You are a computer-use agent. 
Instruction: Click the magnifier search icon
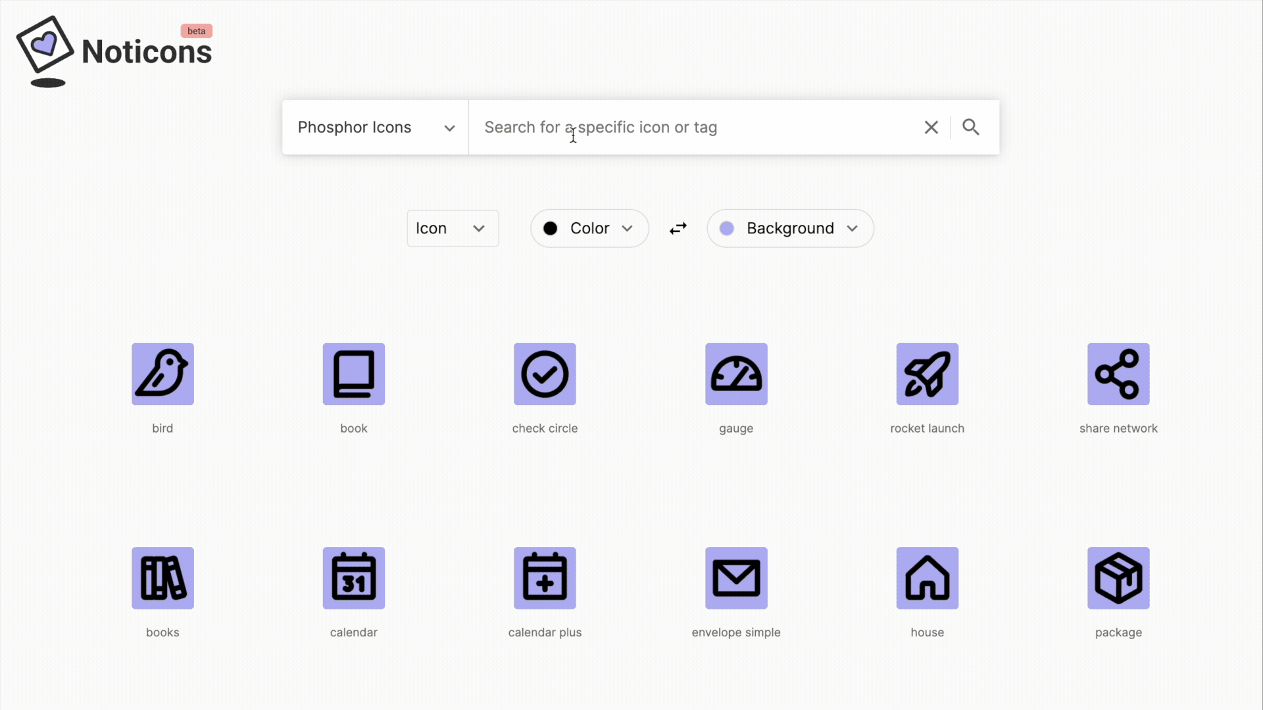point(971,127)
